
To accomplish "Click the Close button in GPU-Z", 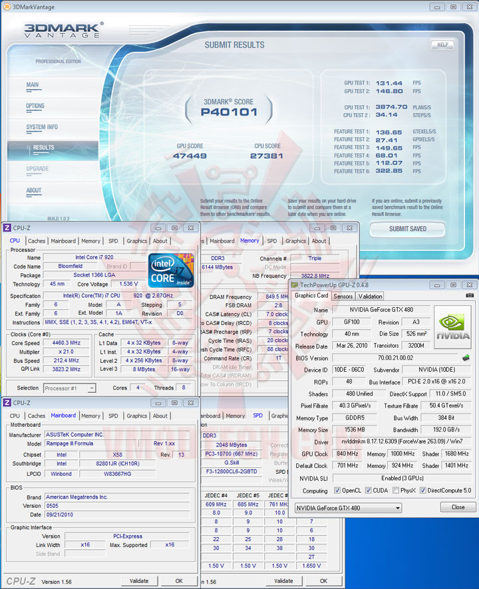I will [x=458, y=507].
